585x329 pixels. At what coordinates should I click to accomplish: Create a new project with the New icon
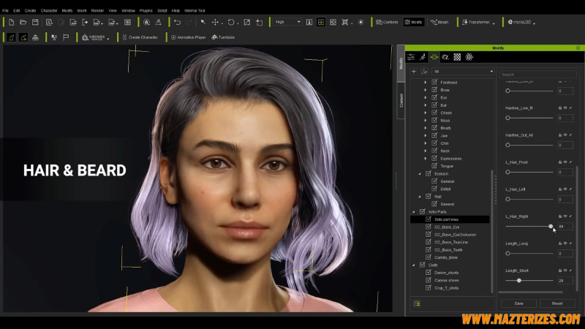11,23
